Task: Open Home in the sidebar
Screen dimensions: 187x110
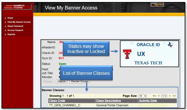Action: pos(10,18)
